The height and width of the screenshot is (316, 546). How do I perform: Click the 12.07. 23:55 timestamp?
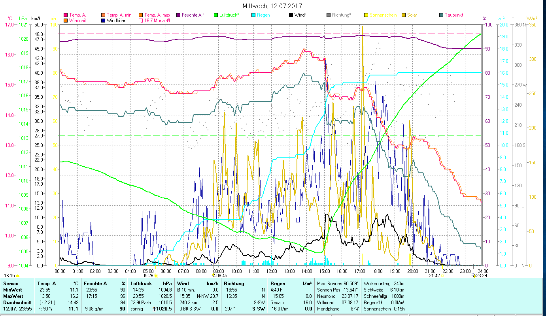(17, 308)
